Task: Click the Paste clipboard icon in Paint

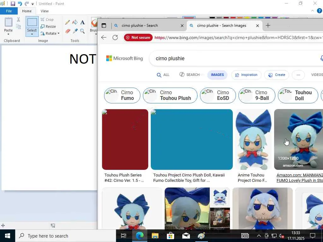Action: (x=9, y=22)
